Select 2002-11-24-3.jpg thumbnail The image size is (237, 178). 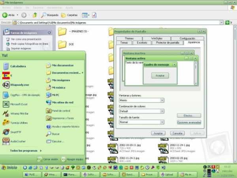(x=113, y=160)
